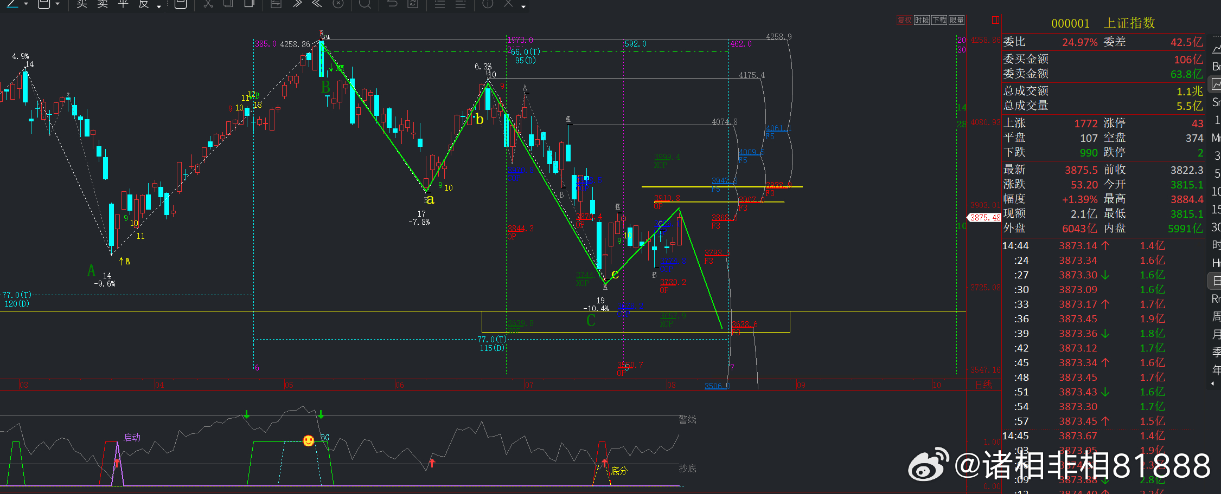1221x494 pixels.
Task: Click the 07 month marker on the time axis
Action: click(529, 385)
